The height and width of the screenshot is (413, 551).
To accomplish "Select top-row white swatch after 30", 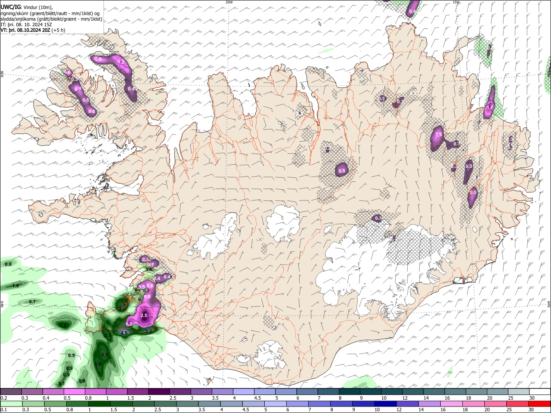I will click(x=540, y=392).
